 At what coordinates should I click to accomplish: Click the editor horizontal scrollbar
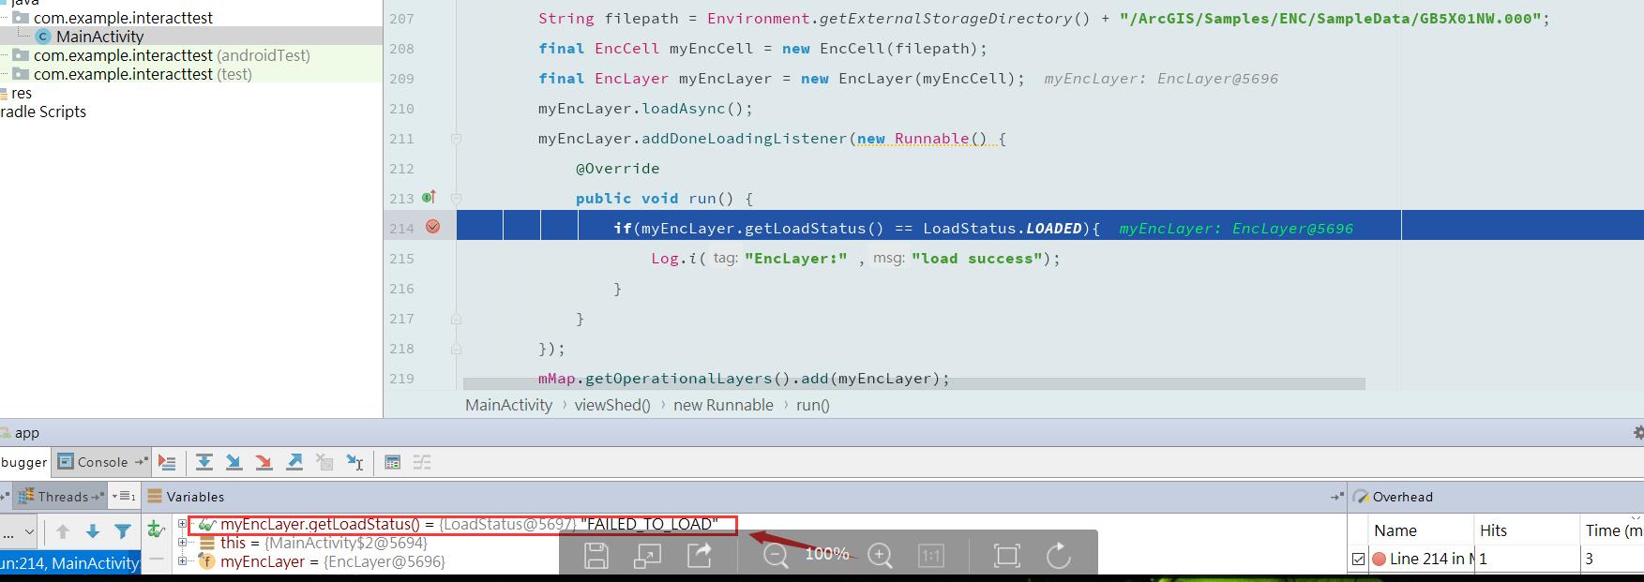pyautogui.click(x=913, y=383)
